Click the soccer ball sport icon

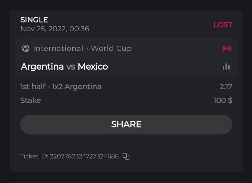[25, 48]
